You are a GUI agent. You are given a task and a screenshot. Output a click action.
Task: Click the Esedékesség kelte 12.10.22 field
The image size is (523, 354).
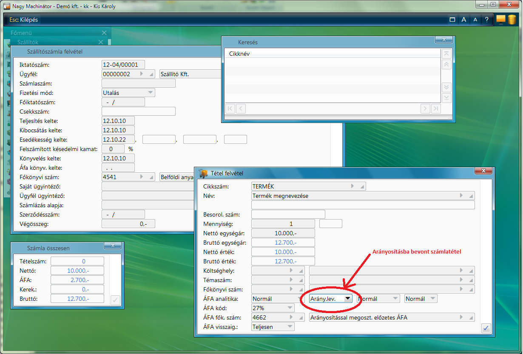pyautogui.click(x=118, y=140)
